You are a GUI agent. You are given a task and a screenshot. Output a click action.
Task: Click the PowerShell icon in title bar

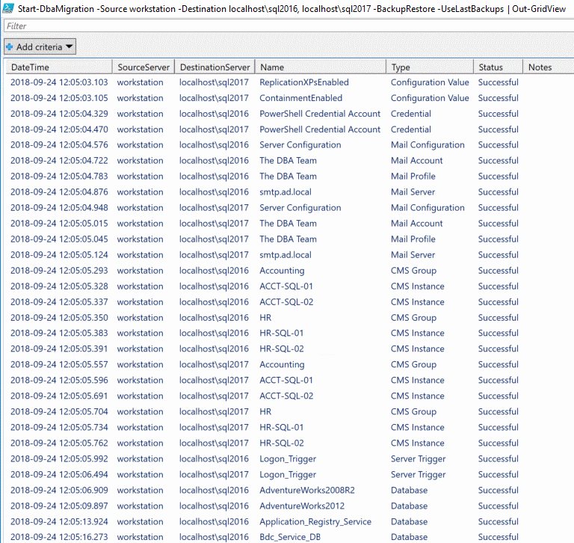pyautogui.click(x=7, y=7)
